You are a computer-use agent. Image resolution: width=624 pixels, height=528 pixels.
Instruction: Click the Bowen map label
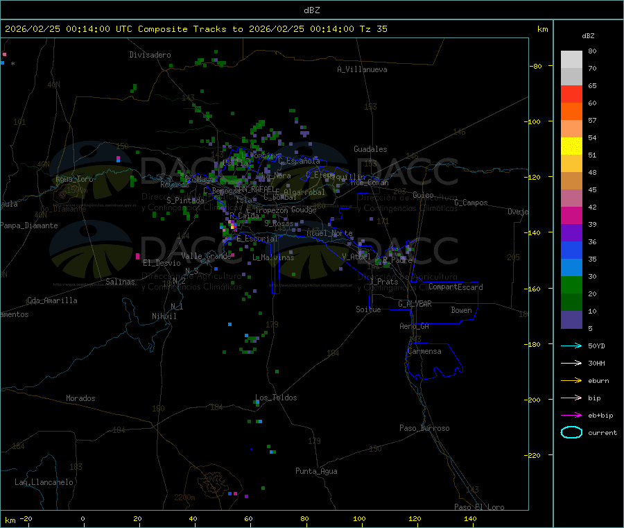point(461,310)
